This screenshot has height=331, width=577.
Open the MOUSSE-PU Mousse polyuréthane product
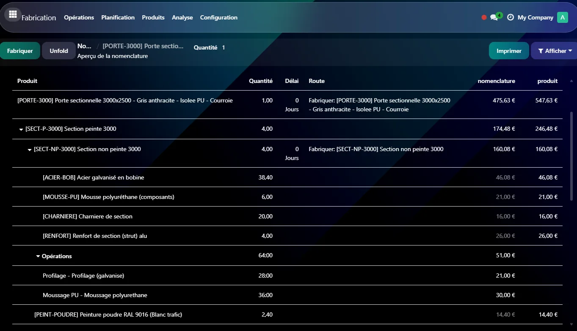[x=108, y=197]
